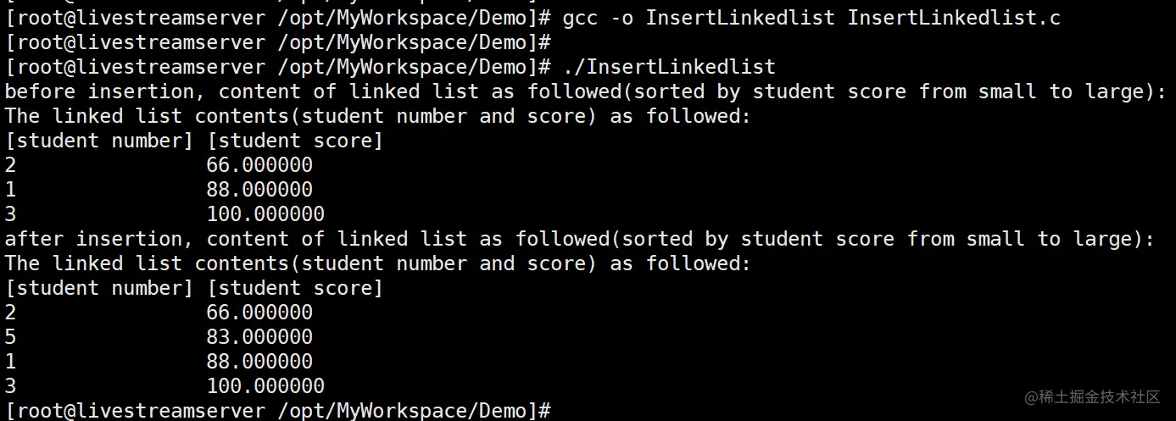Image resolution: width=1176 pixels, height=421 pixels.
Task: Click '[student number]' header in first listing
Action: (x=99, y=141)
